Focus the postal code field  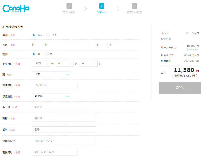(55, 85)
